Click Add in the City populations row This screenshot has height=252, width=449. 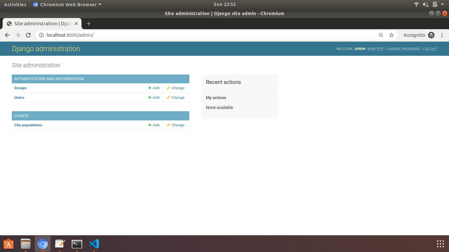[x=154, y=125]
